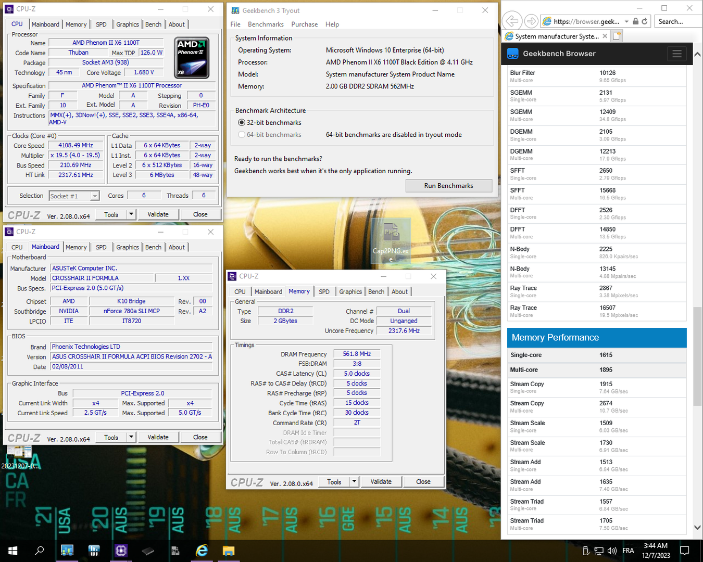Click the SSD-shaped taskbar icon
Screen dimensions: 703x562
(x=148, y=551)
